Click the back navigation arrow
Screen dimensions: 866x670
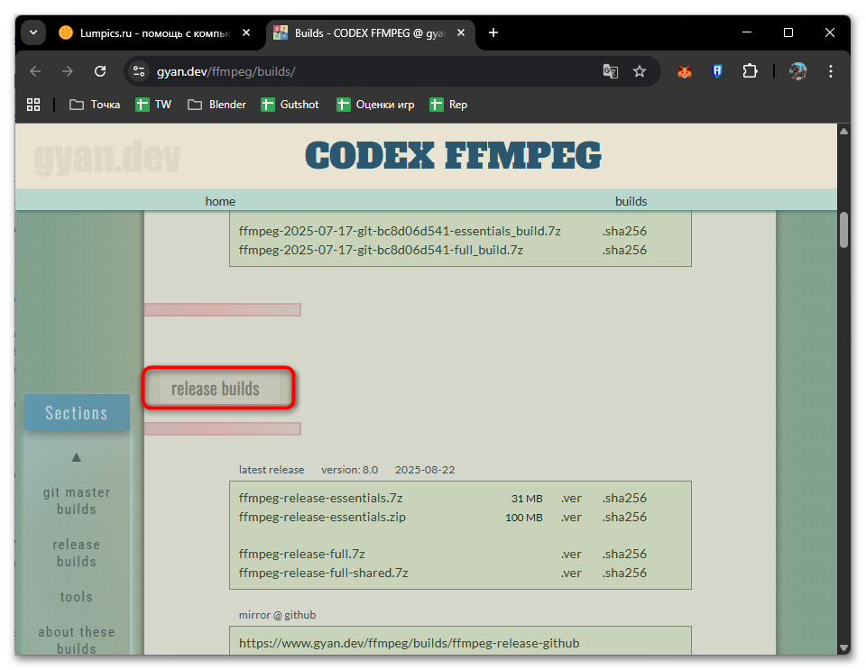tap(34, 70)
